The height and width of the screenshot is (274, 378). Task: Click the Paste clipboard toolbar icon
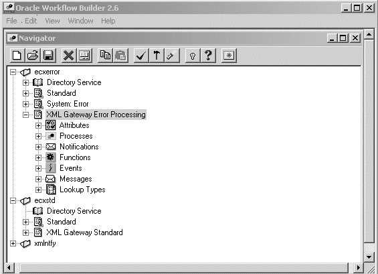[120, 56]
